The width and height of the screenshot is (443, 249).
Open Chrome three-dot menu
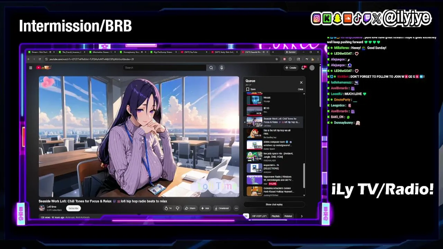pyautogui.click(x=318, y=59)
